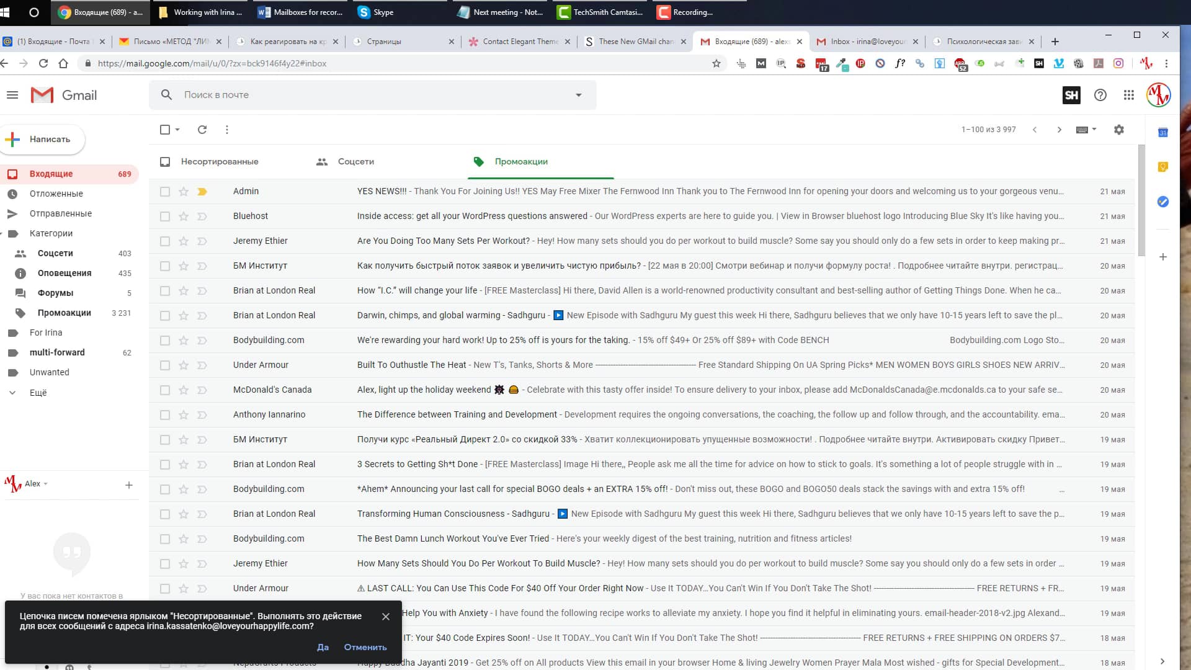This screenshot has width=1191, height=670.
Task: Click Gmail settings gear icon
Action: [1119, 129]
